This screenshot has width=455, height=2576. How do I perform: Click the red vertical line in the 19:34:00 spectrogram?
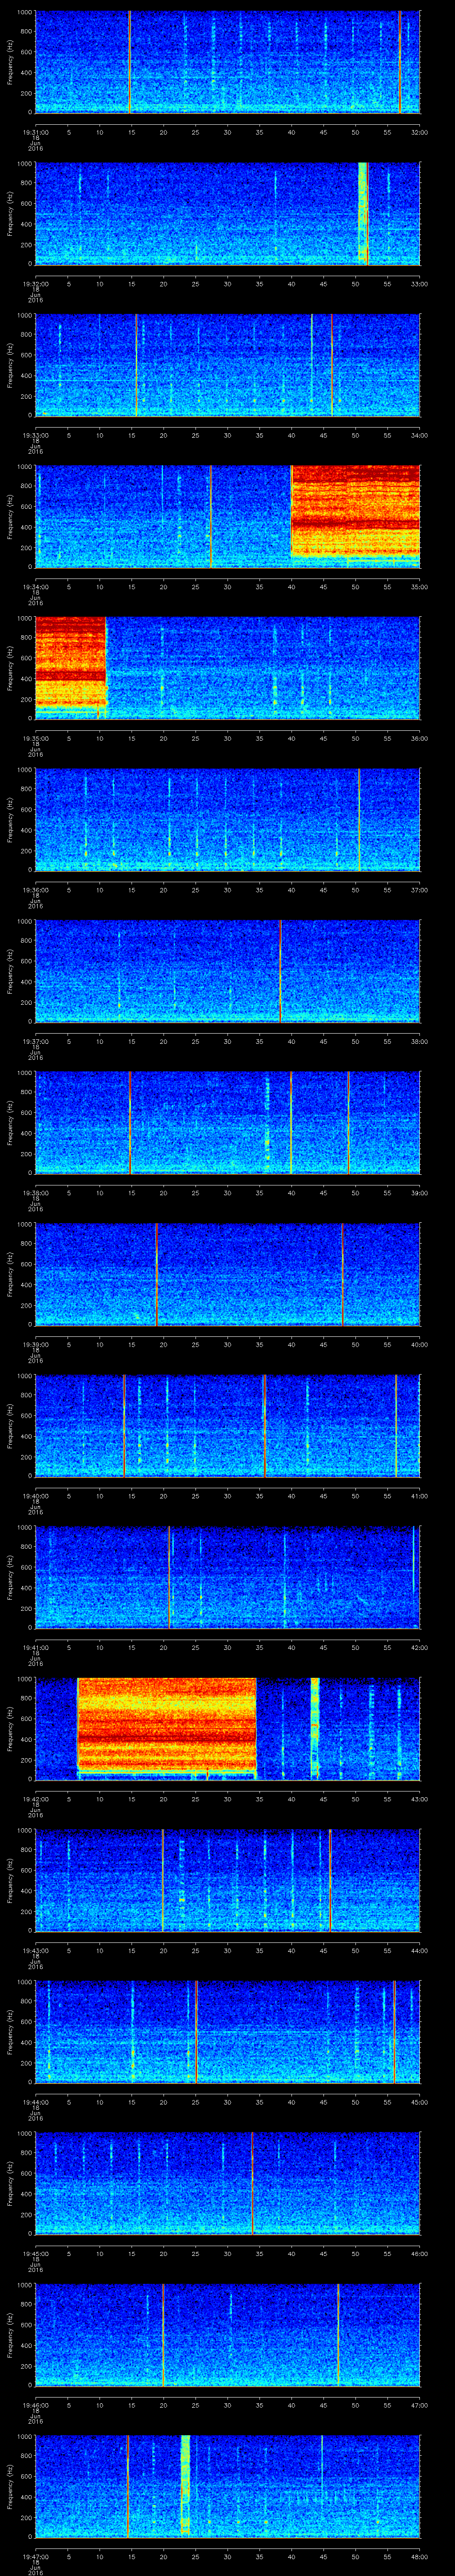pos(211,517)
